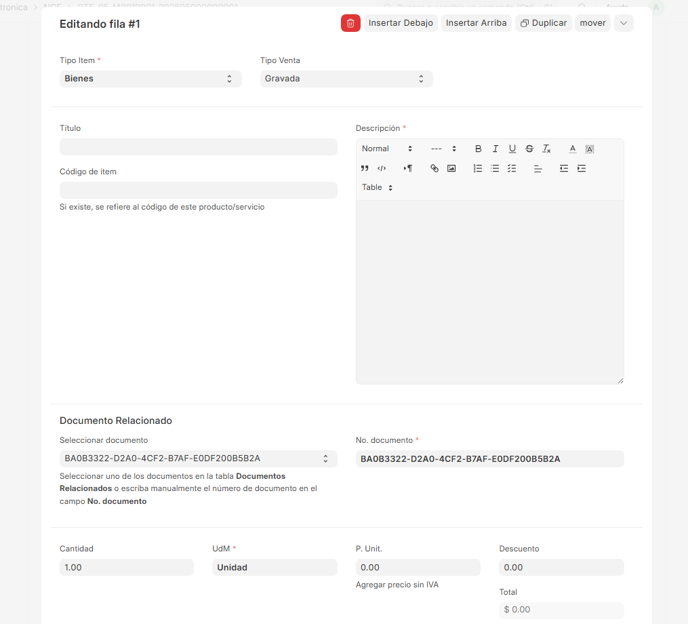Image resolution: width=688 pixels, height=624 pixels.
Task: Toggle strikethrough in Descripción editor
Action: point(529,149)
